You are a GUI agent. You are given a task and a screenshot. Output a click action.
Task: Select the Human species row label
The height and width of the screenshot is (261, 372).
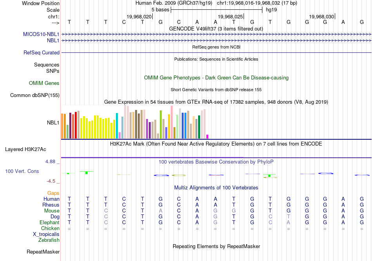51,199
